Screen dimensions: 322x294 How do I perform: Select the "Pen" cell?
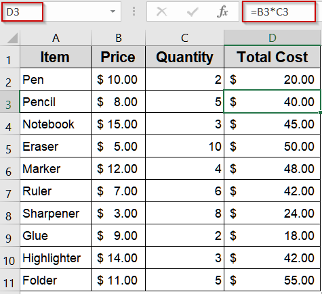pyautogui.click(x=56, y=79)
